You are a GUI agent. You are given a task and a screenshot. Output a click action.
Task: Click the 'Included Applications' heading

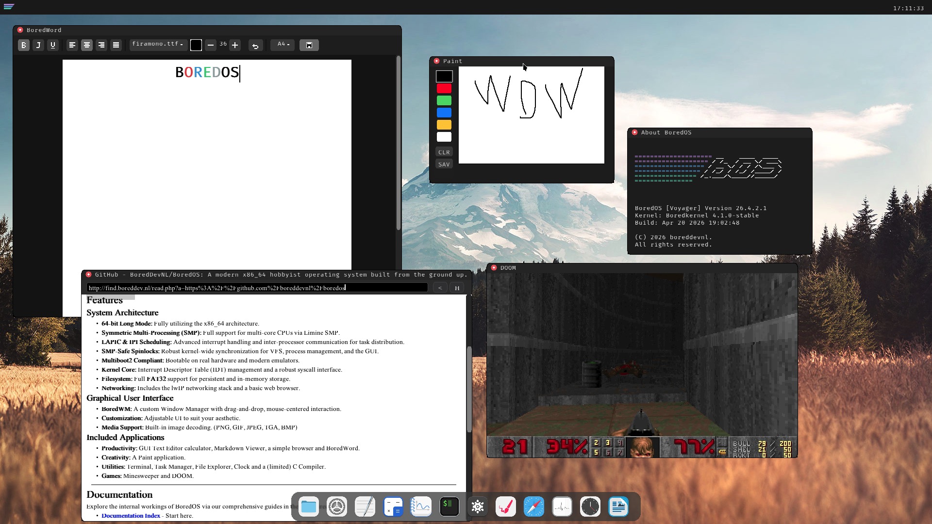click(x=125, y=438)
